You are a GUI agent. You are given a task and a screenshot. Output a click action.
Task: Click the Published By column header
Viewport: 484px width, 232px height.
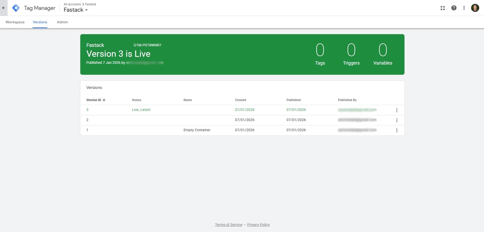(x=347, y=100)
